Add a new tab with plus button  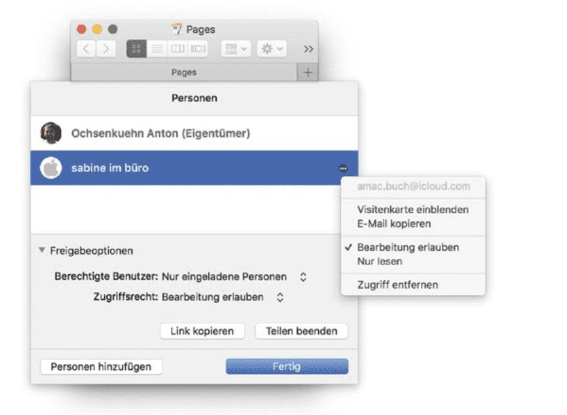click(308, 72)
